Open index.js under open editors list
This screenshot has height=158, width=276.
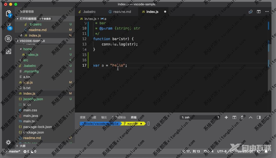click(x=45, y=35)
